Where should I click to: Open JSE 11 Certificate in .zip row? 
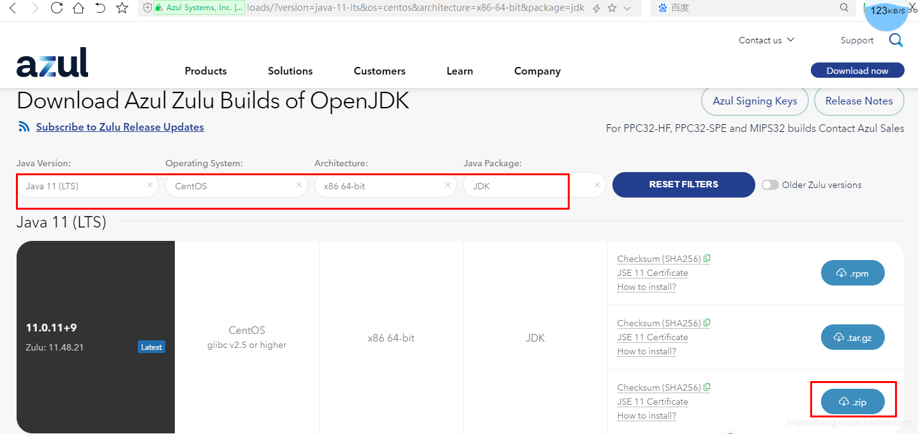tap(653, 401)
